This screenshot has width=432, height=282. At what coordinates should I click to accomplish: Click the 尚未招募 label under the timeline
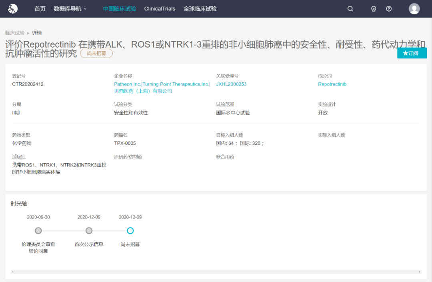coord(130,244)
